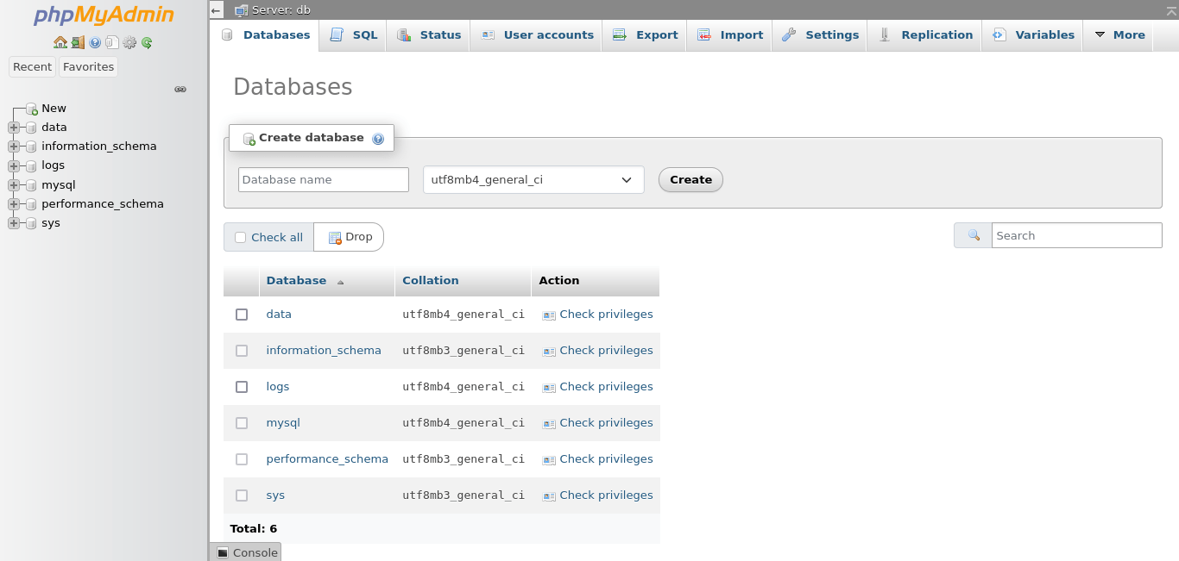Sort by the Collation column header
The height and width of the screenshot is (561, 1179).
(x=431, y=281)
